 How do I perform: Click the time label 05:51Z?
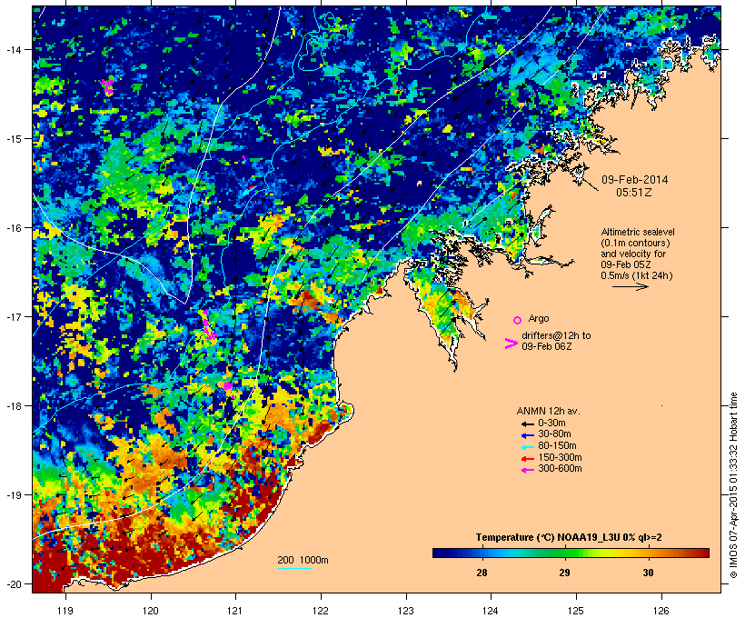click(x=634, y=193)
